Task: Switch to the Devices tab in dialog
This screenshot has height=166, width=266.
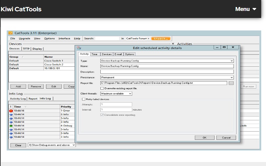Action: click(107, 54)
